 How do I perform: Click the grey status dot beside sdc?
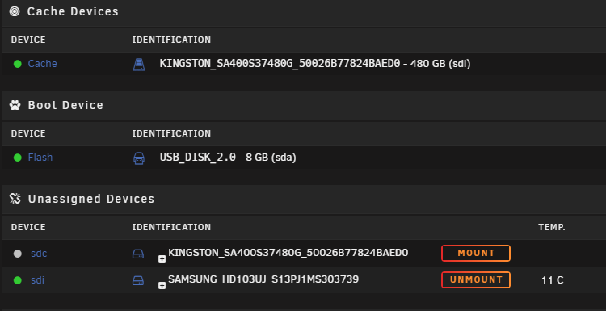click(x=18, y=254)
